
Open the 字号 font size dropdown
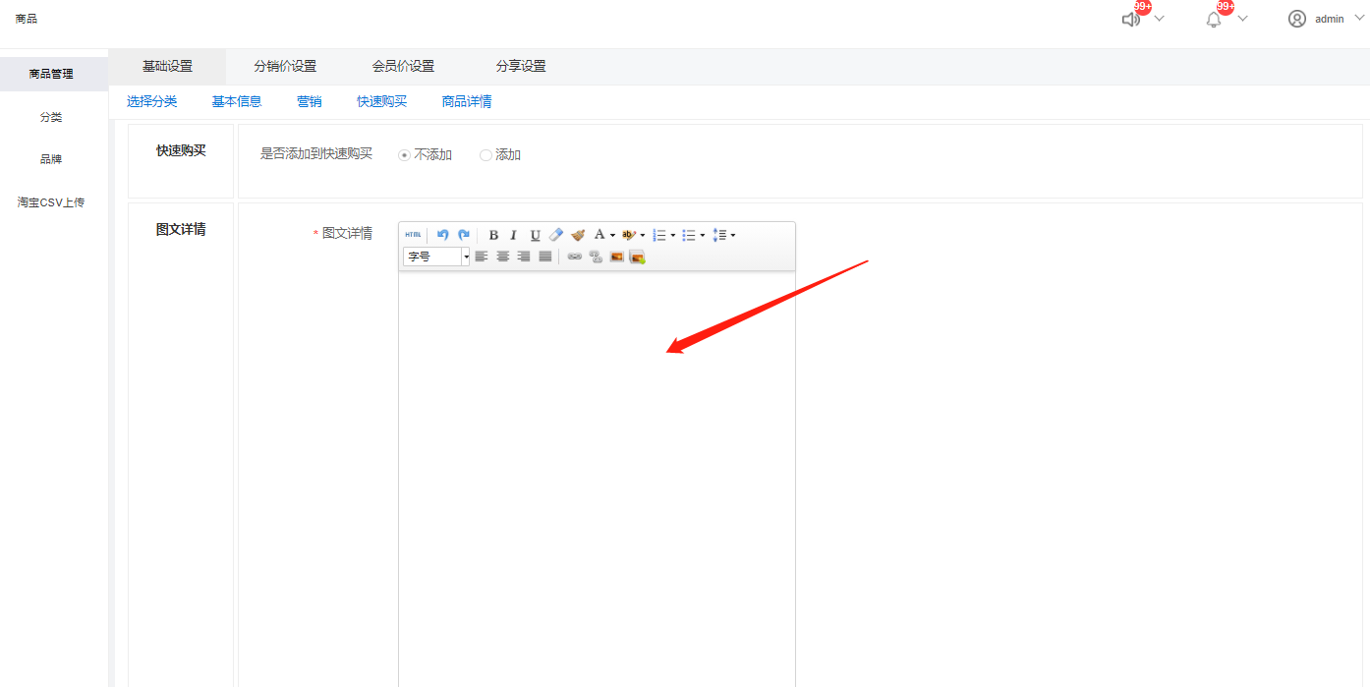(436, 257)
